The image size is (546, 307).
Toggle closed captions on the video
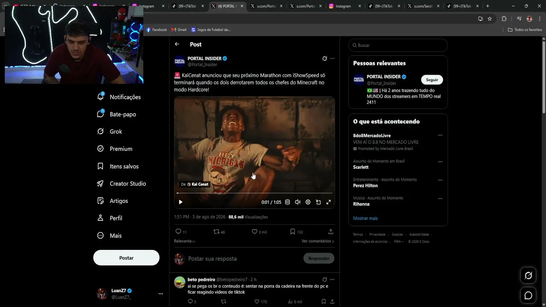coord(288,202)
